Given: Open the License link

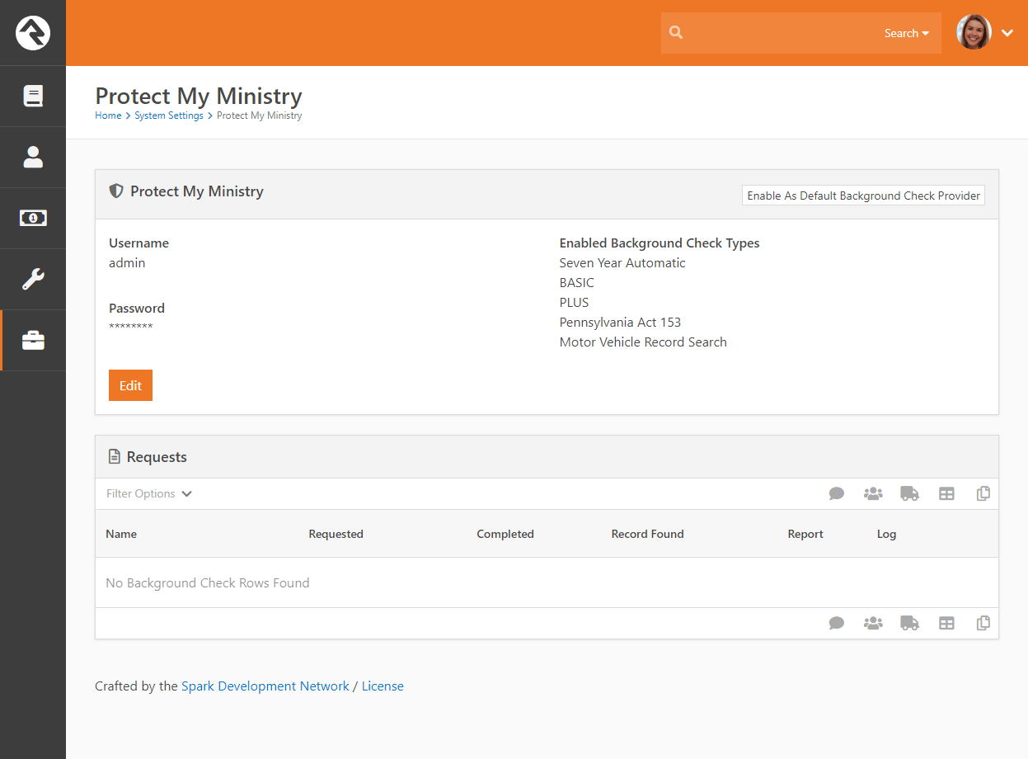Looking at the screenshot, I should tap(383, 686).
